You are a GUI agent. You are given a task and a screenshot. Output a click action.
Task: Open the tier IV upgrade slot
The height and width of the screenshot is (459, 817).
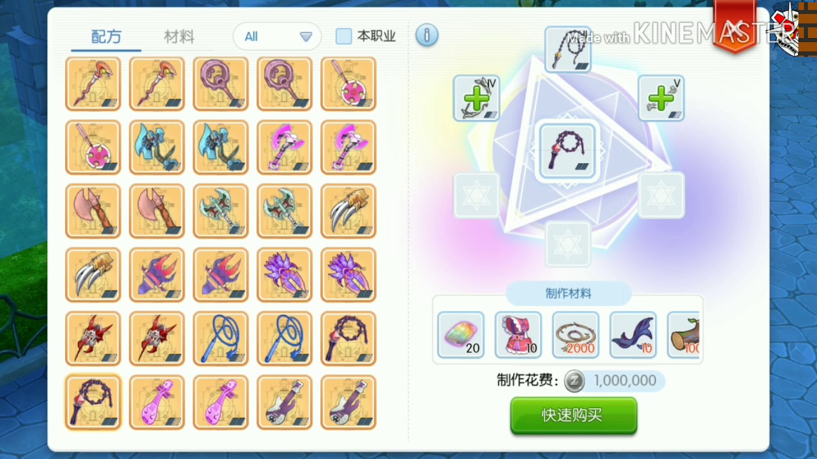click(x=477, y=98)
